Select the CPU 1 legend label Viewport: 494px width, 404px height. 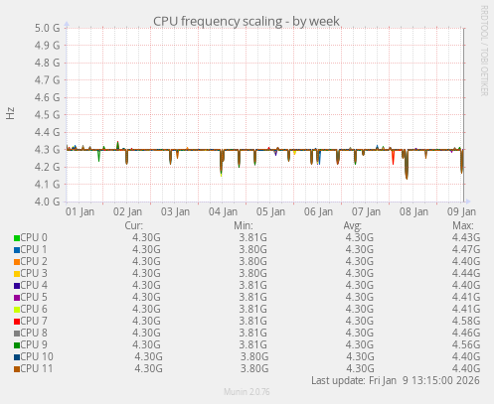pos(34,249)
